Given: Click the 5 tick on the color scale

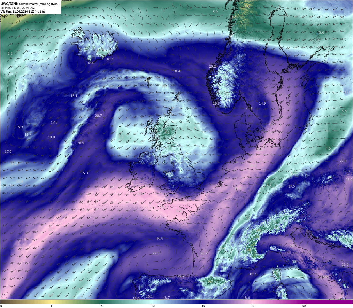Looking at the screenshot, I should coord(102,306).
